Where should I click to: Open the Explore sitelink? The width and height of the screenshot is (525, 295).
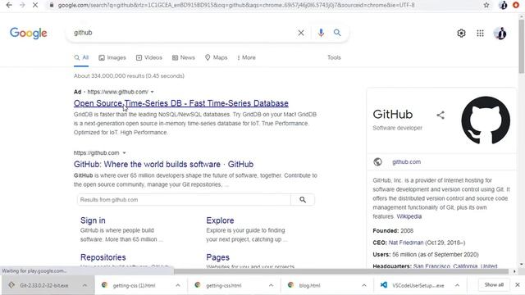point(220,220)
